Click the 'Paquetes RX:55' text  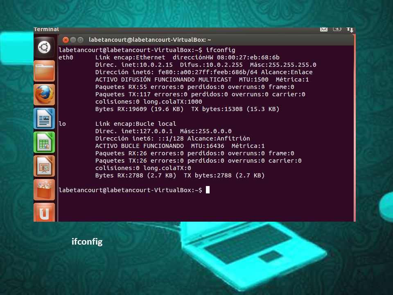pyautogui.click(x=121, y=87)
